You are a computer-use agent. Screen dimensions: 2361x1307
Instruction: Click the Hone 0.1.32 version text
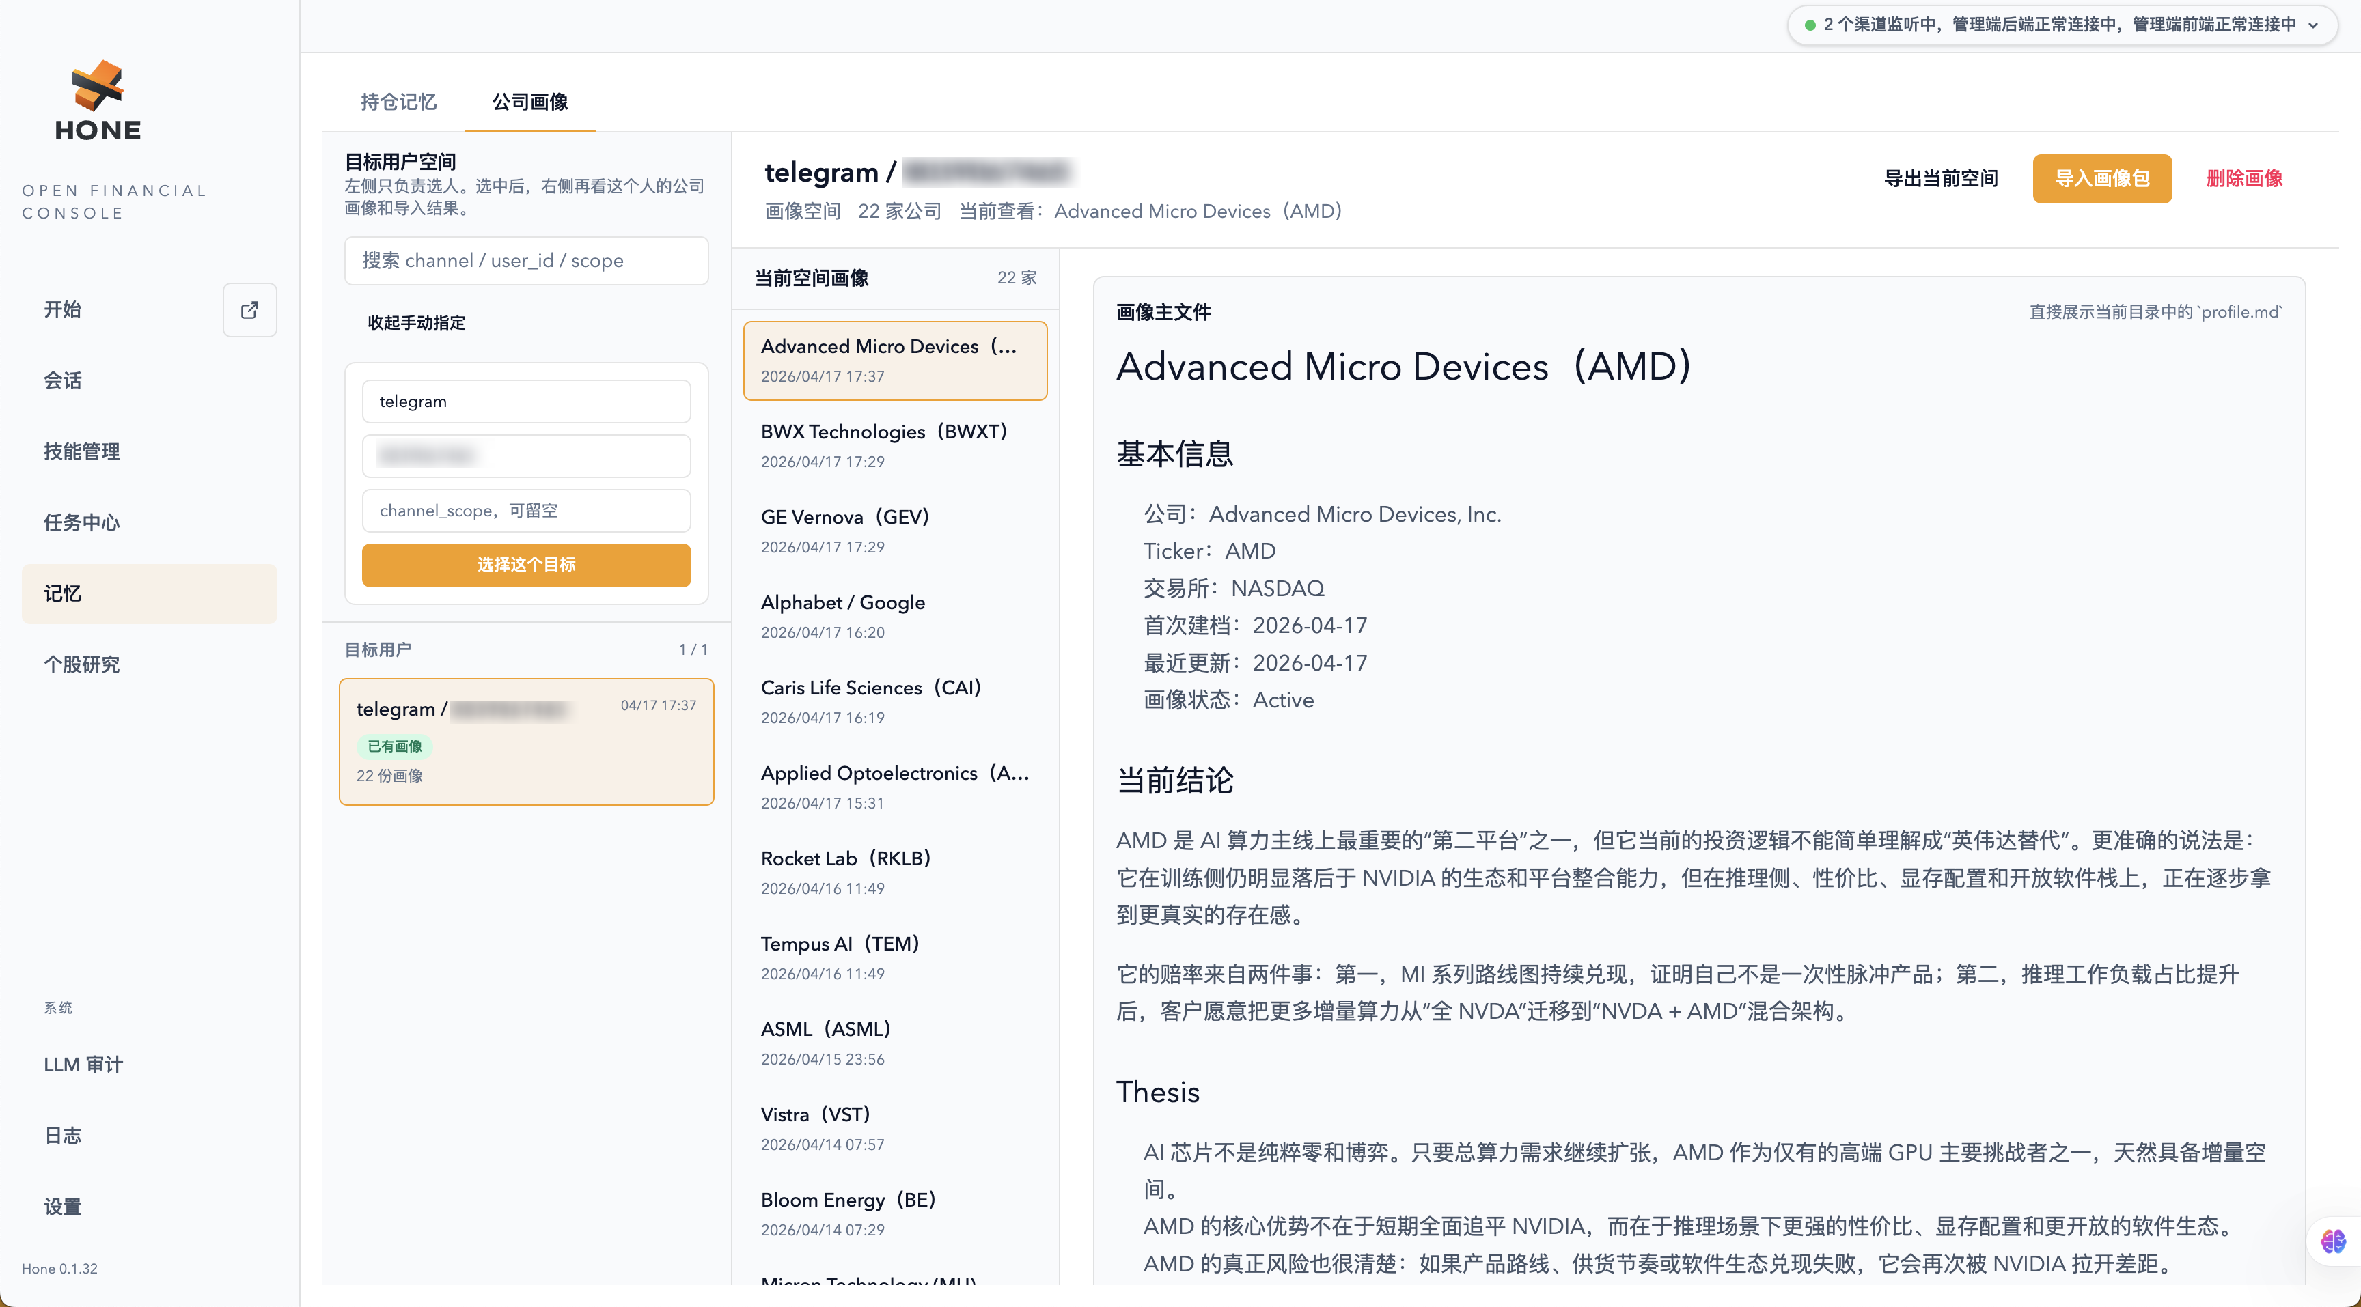59,1269
